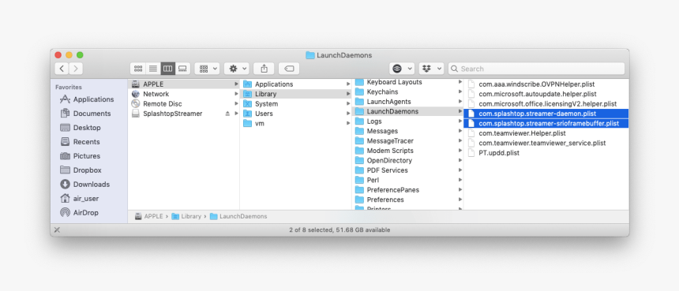Select the vm folder
Image resolution: width=679 pixels, height=291 pixels.
tap(295, 123)
